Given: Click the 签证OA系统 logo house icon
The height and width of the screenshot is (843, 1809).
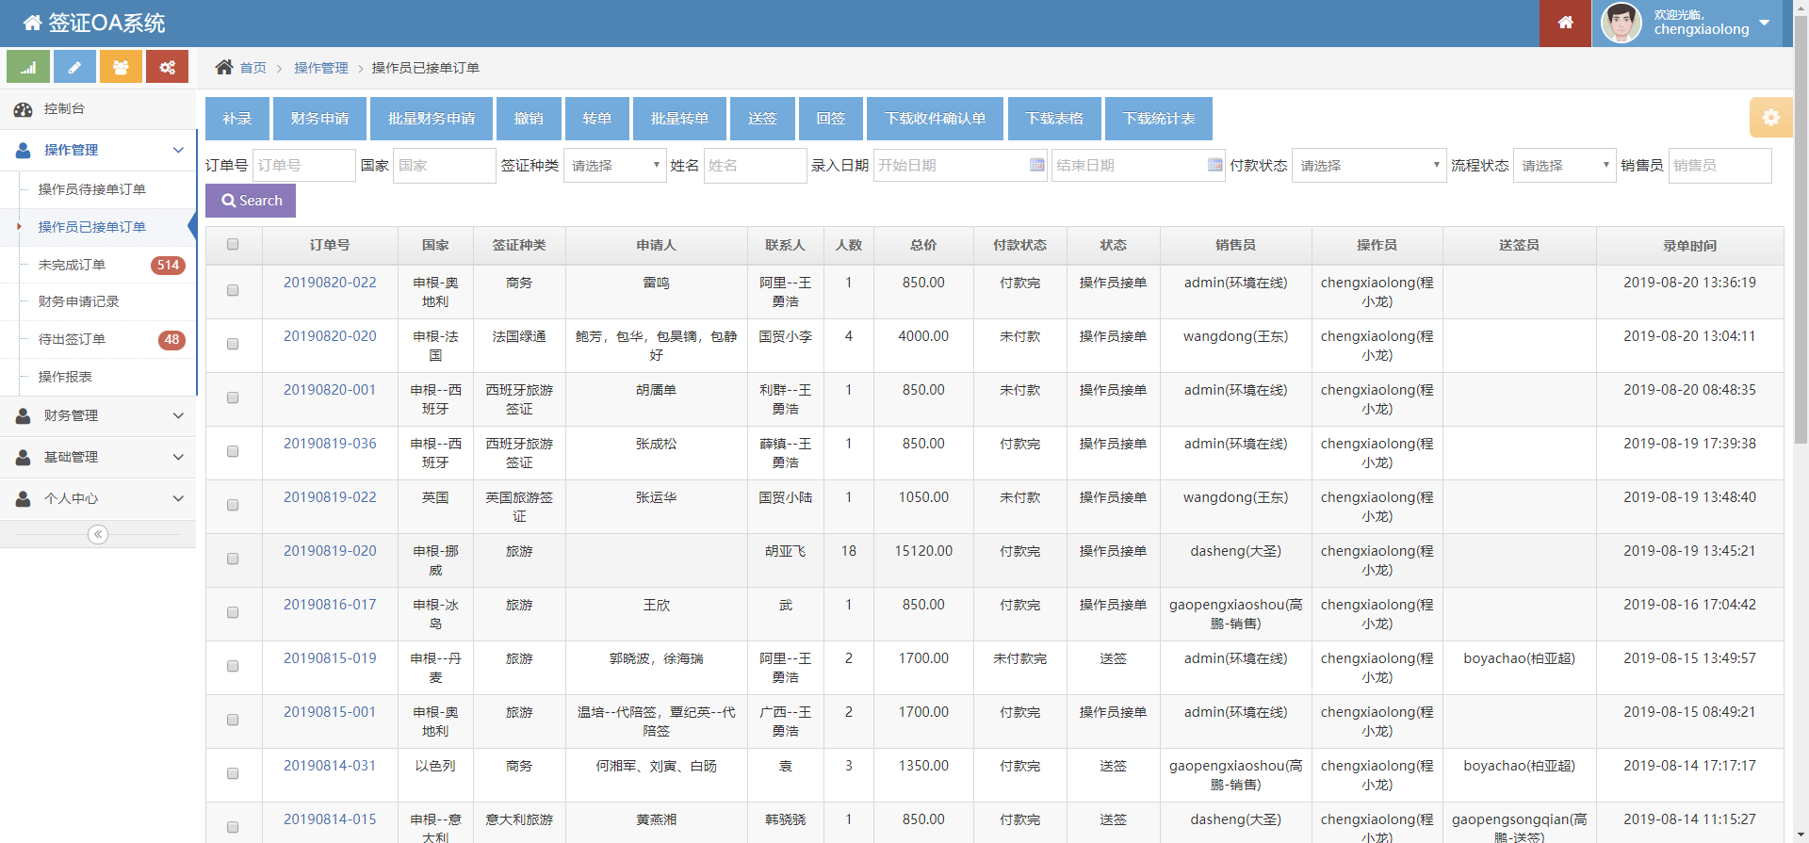Looking at the screenshot, I should point(32,23).
